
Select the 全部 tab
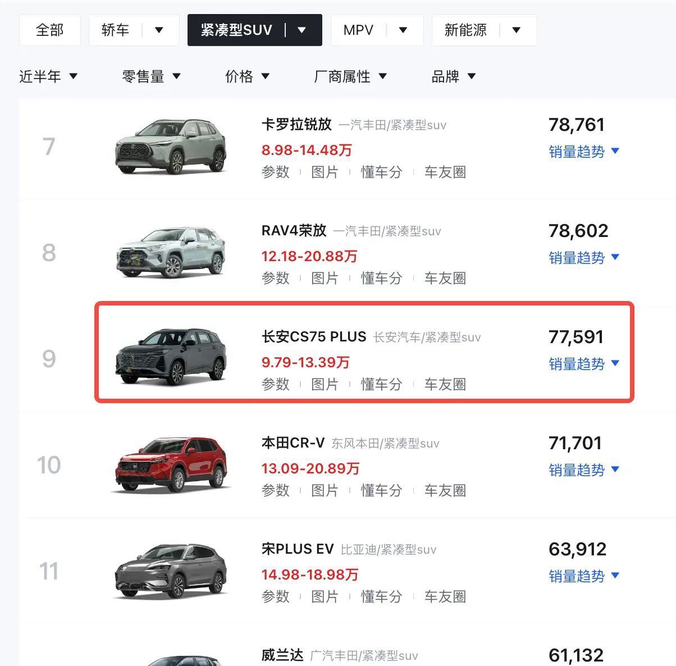click(50, 30)
